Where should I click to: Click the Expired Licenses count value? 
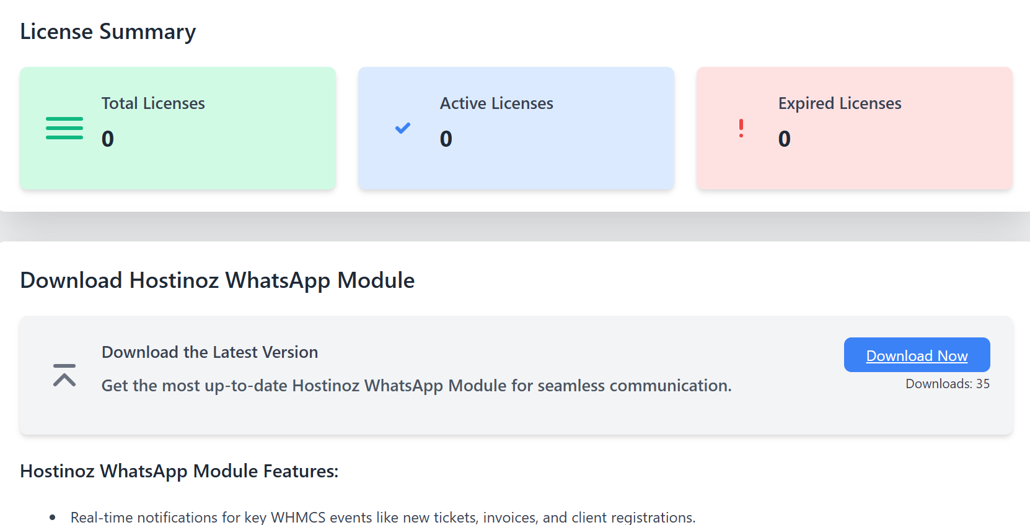(784, 139)
